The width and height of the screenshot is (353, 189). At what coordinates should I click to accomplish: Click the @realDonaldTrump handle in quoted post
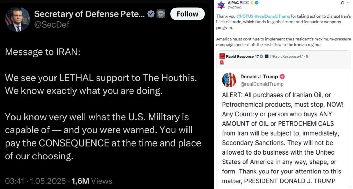pyautogui.click(x=262, y=84)
